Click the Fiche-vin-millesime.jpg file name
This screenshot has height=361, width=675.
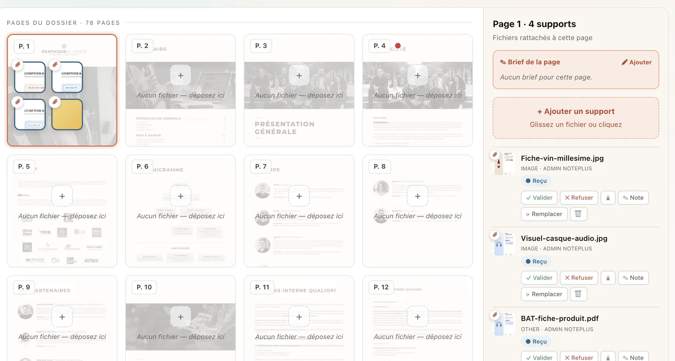(x=562, y=158)
